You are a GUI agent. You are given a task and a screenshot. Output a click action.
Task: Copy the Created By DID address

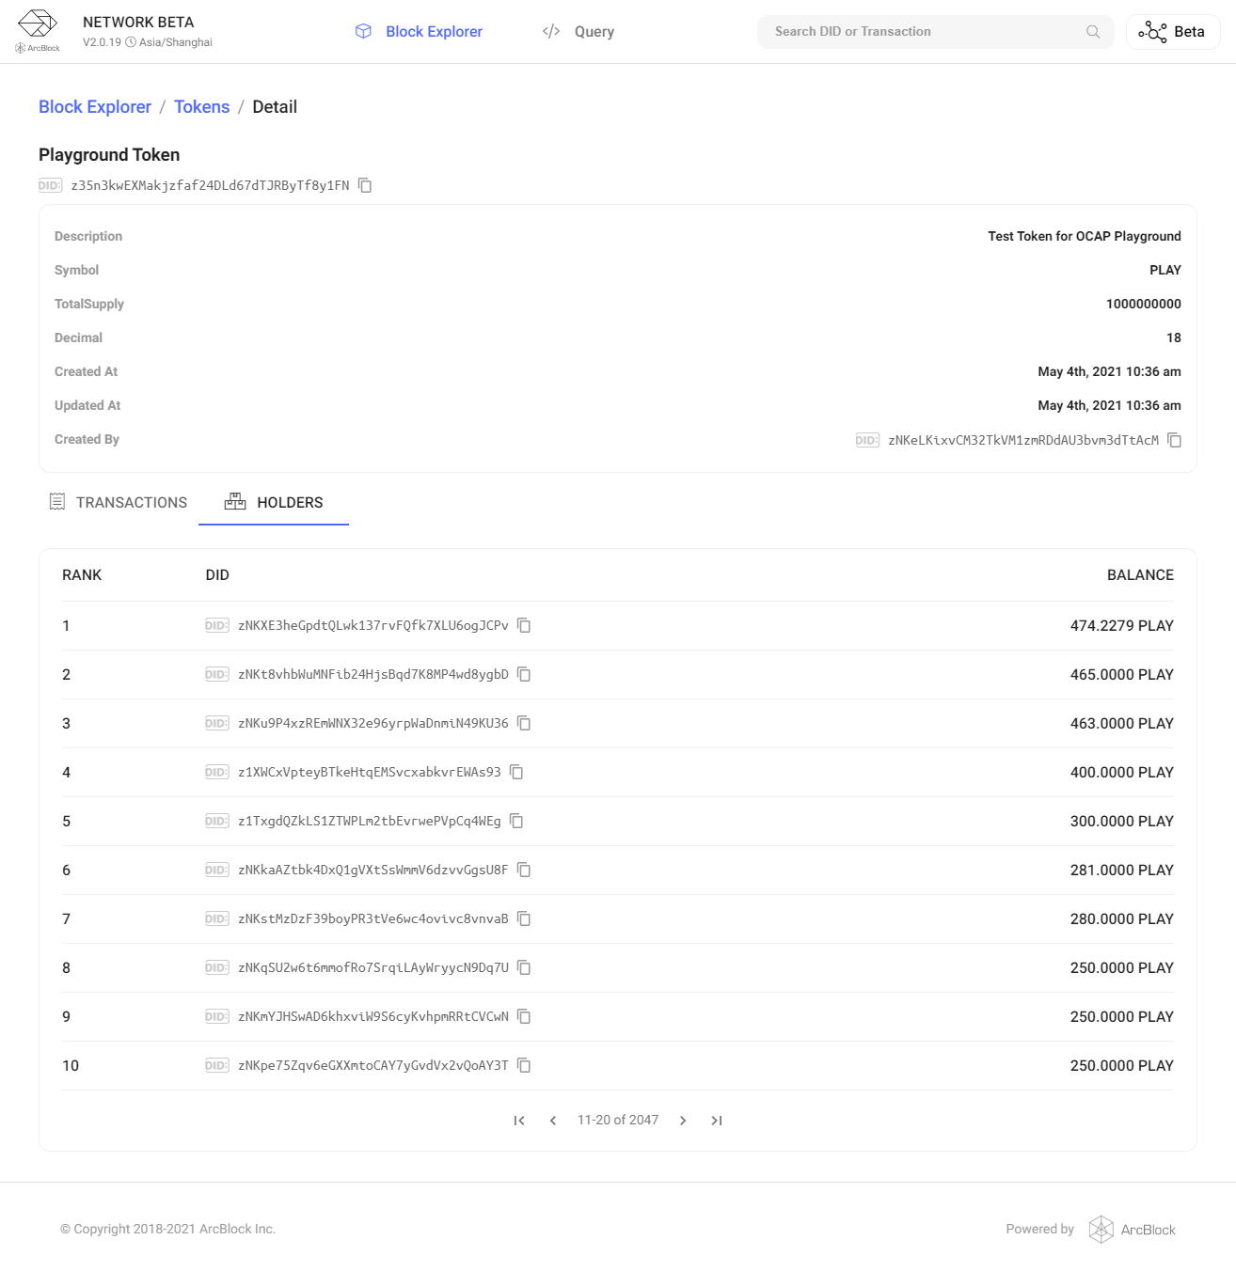point(1174,440)
